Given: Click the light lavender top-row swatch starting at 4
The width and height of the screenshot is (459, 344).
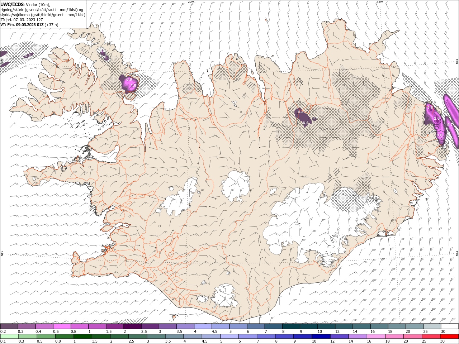Looking at the screenshot, I should point(203,326).
